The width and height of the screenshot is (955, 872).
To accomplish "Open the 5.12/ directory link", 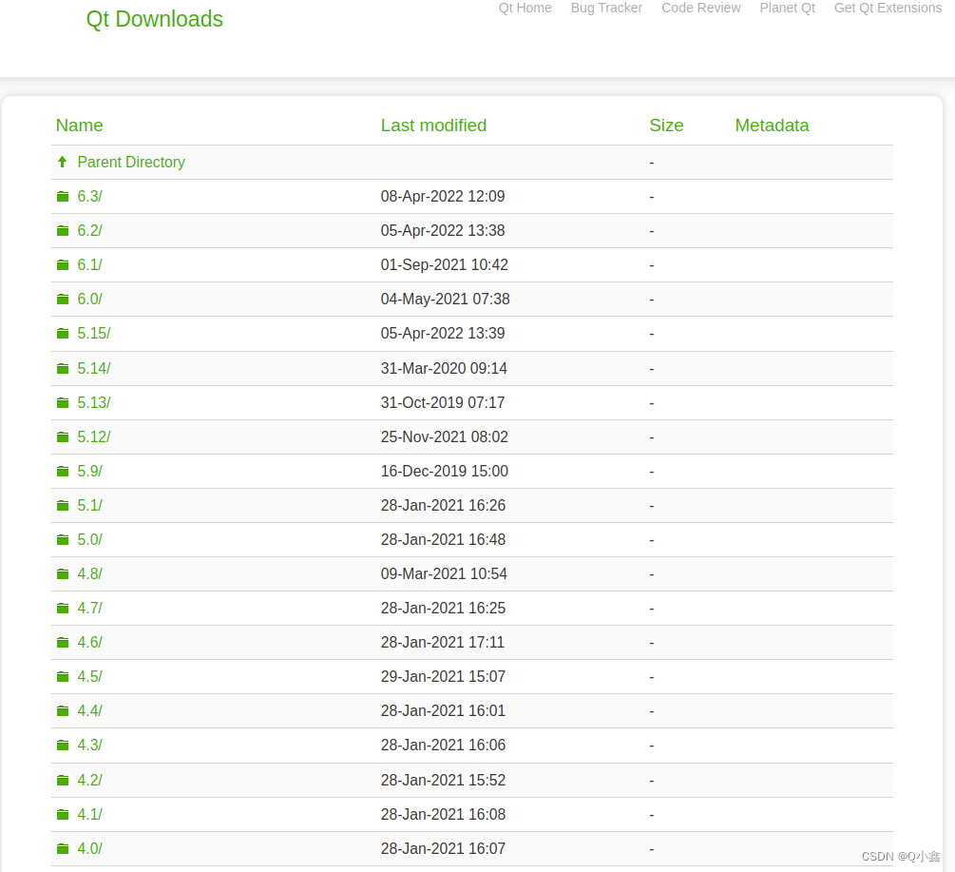I will tap(94, 436).
